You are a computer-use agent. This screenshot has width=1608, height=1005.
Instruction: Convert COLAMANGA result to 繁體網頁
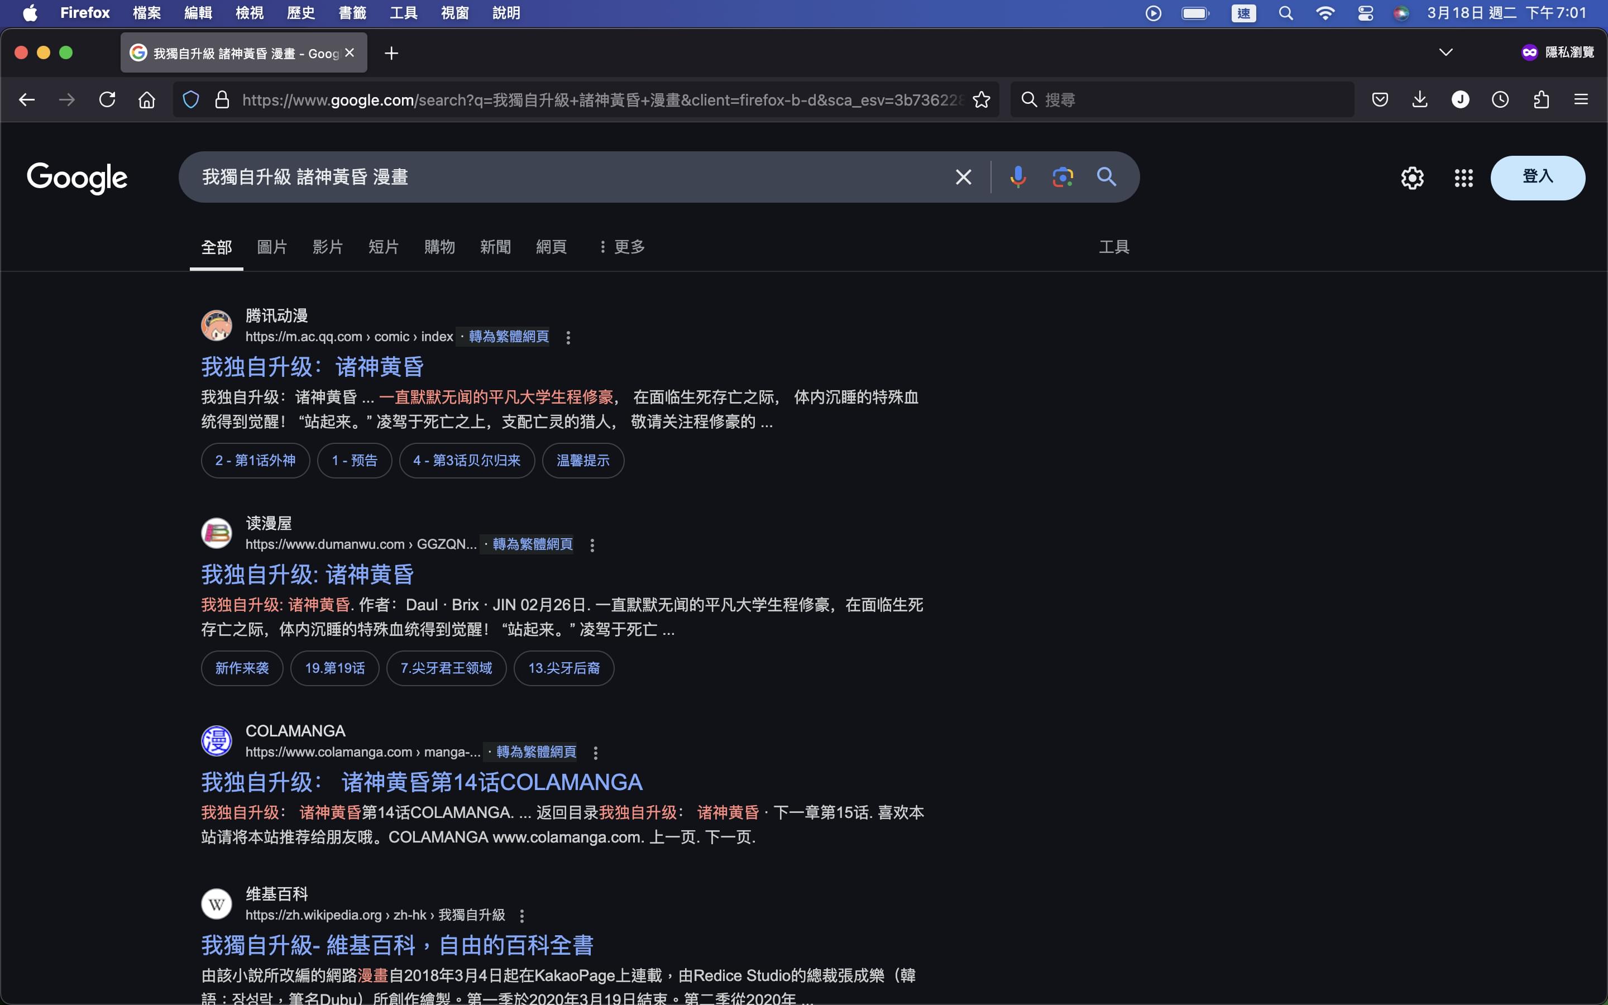pyautogui.click(x=536, y=752)
